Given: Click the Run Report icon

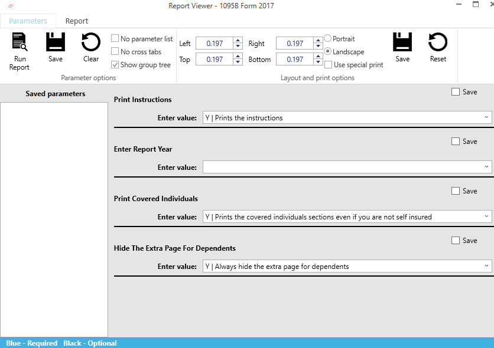Looking at the screenshot, I should 19,42.
